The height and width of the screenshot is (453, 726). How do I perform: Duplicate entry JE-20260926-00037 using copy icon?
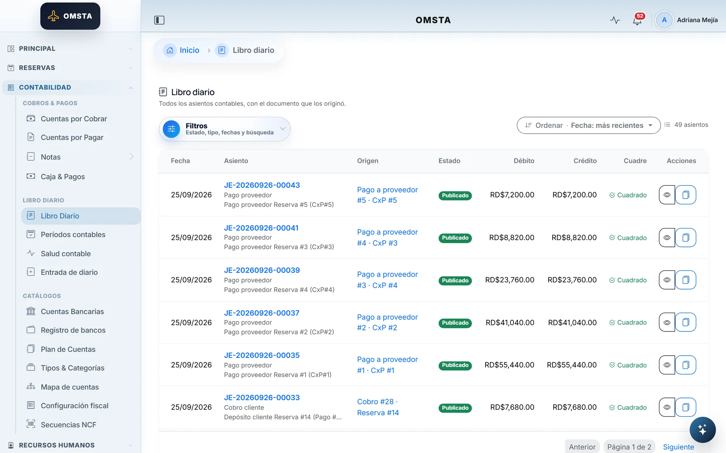686,322
